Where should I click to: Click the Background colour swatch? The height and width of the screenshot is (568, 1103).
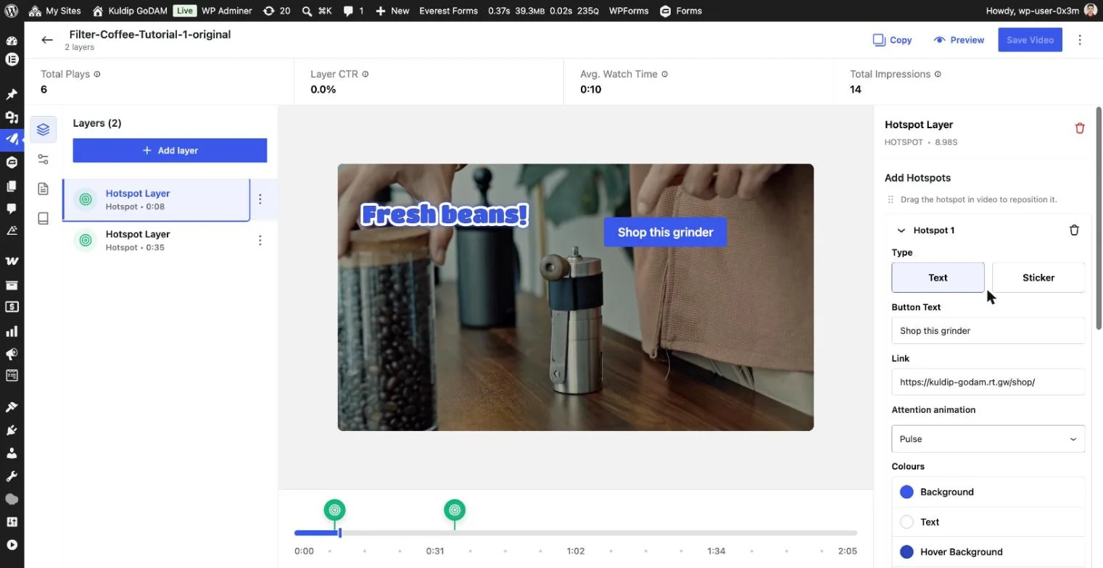click(x=906, y=492)
